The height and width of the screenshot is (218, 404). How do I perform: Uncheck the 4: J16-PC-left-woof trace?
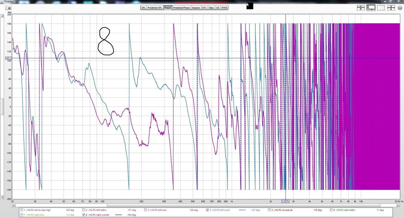[207, 210]
